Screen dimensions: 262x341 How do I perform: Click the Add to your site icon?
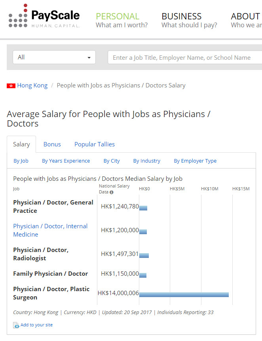[x=16, y=325]
